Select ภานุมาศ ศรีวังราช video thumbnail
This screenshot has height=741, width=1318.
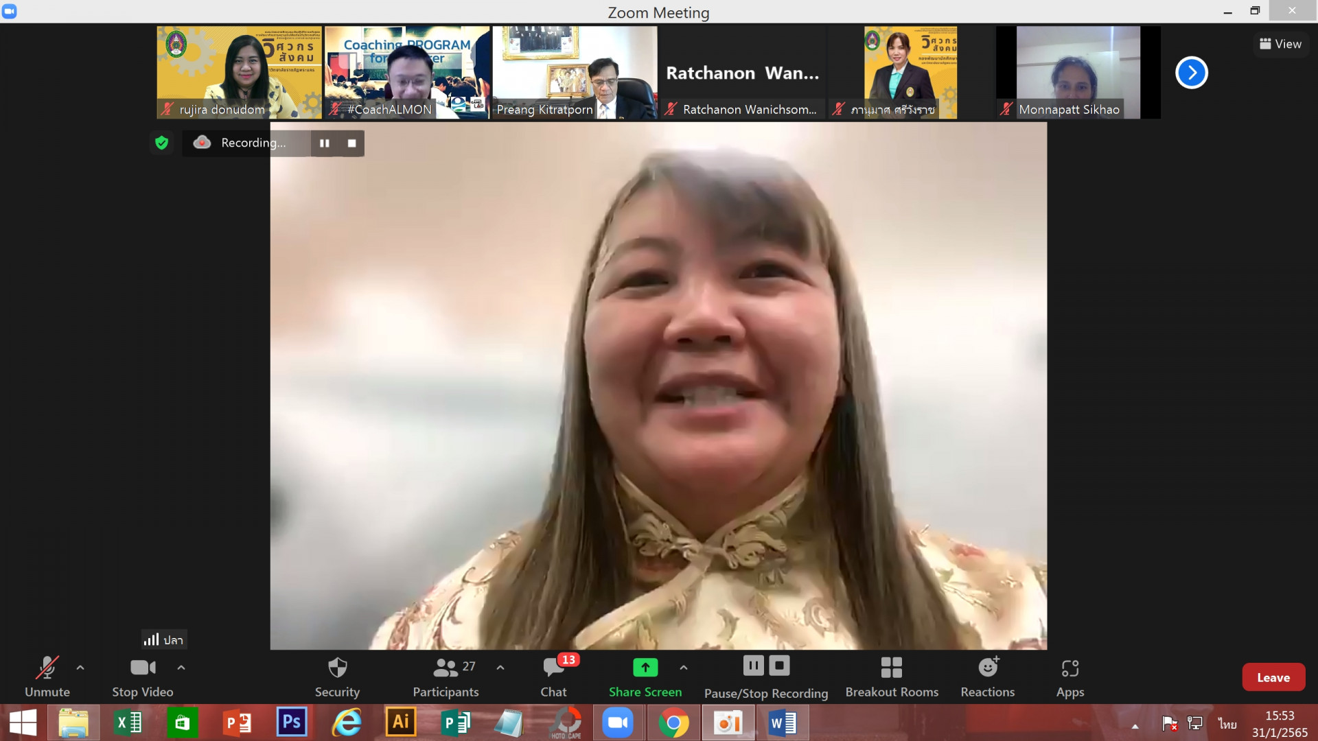(910, 73)
